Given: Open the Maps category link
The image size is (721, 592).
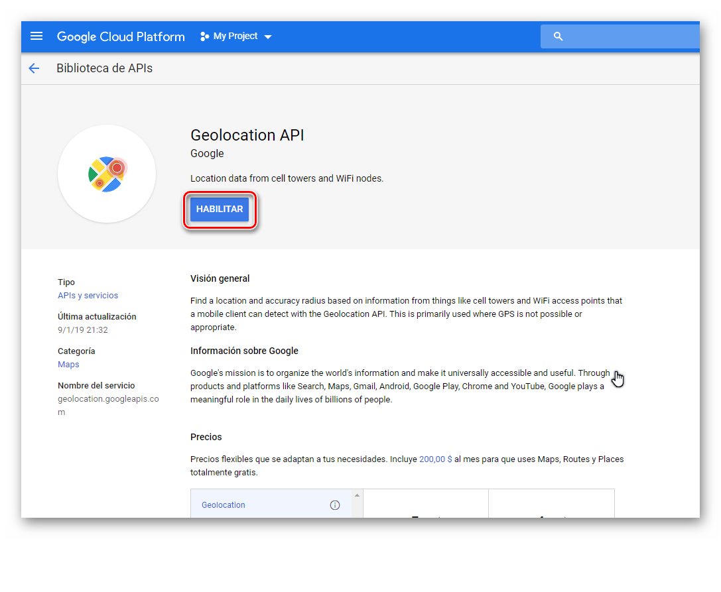Looking at the screenshot, I should pos(68,365).
